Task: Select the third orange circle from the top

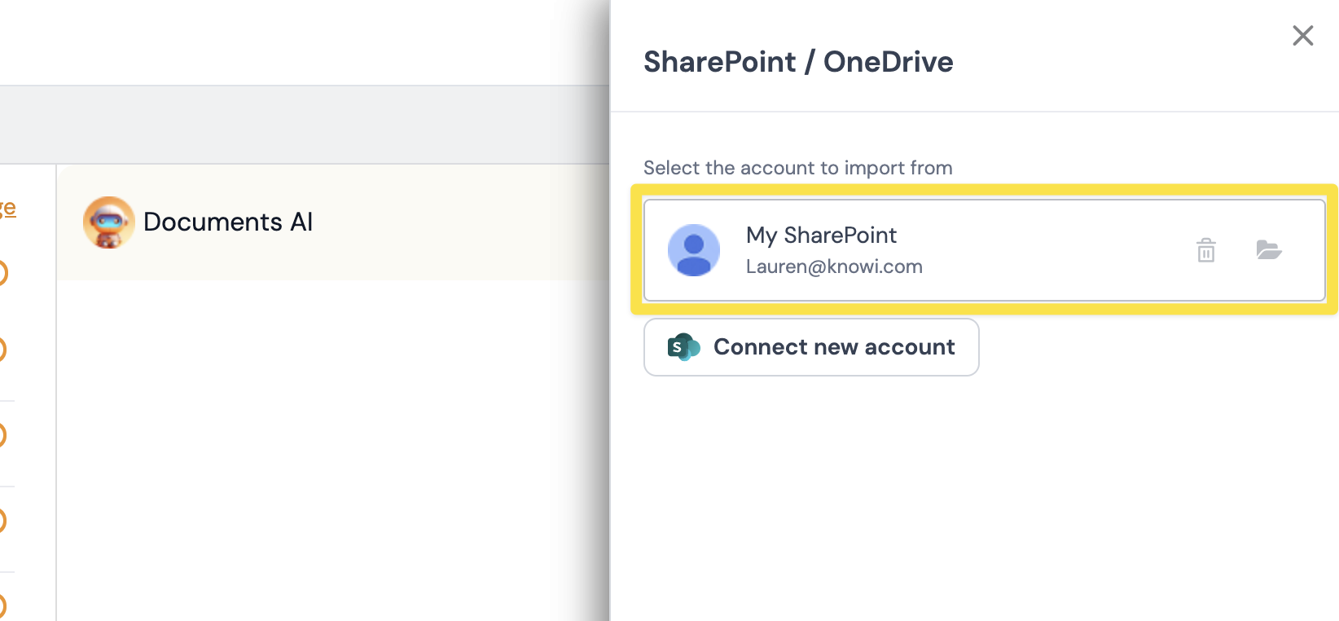Action: [2, 435]
